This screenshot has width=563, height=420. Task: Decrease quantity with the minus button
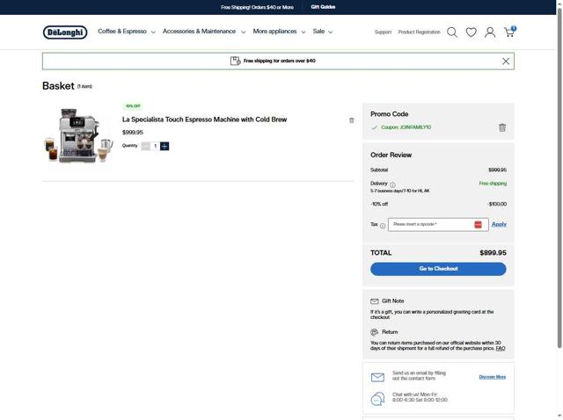(145, 146)
